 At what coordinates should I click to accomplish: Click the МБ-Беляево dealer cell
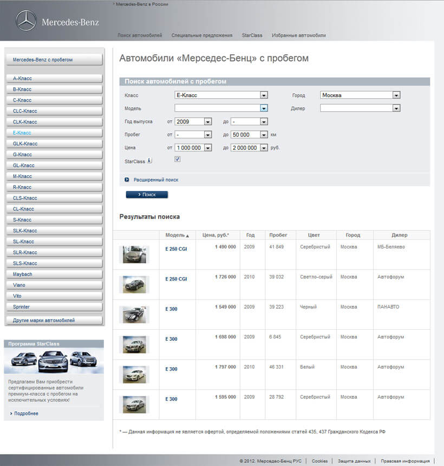click(391, 247)
